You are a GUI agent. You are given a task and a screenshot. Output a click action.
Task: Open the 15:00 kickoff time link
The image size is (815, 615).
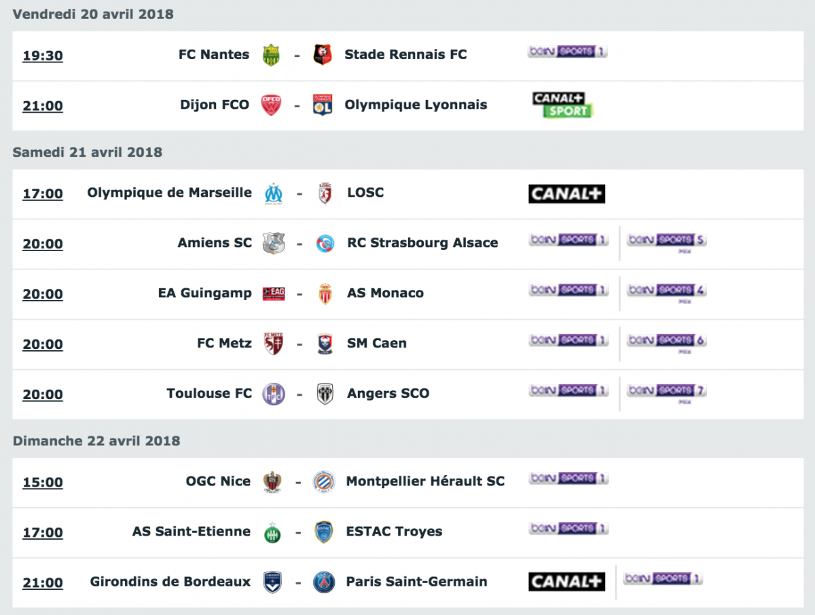(x=43, y=483)
